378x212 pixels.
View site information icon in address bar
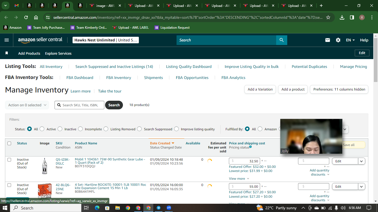click(x=48, y=17)
